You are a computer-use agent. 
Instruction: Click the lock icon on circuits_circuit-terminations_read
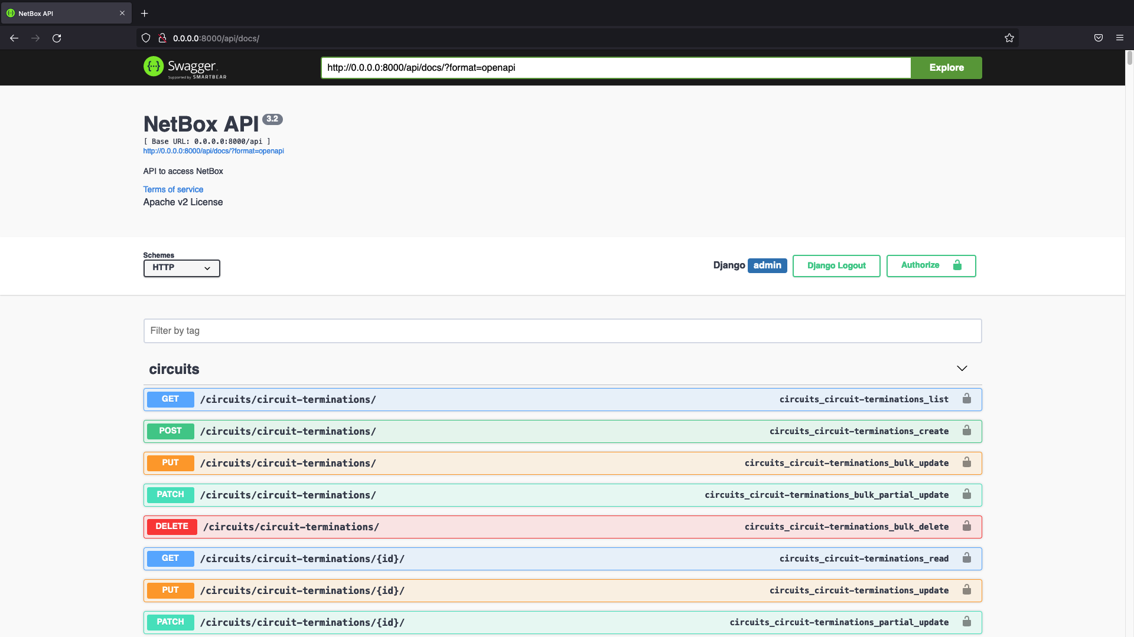967,558
